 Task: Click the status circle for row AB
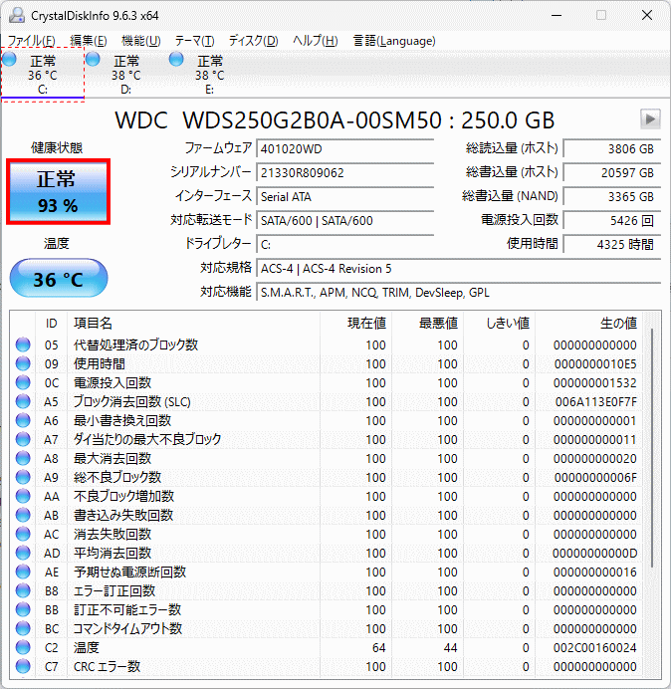click(23, 515)
